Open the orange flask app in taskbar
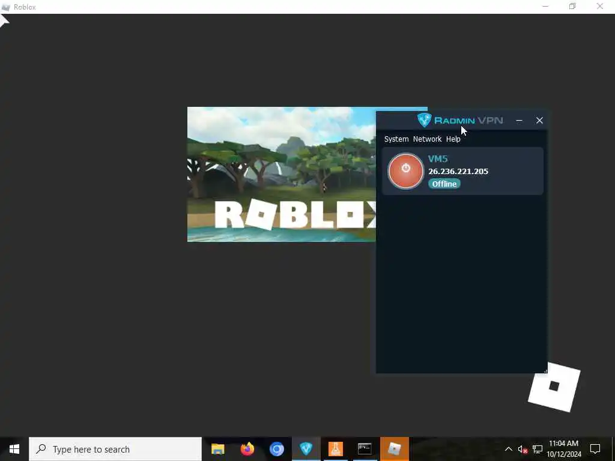The height and width of the screenshot is (461, 615). click(x=335, y=449)
